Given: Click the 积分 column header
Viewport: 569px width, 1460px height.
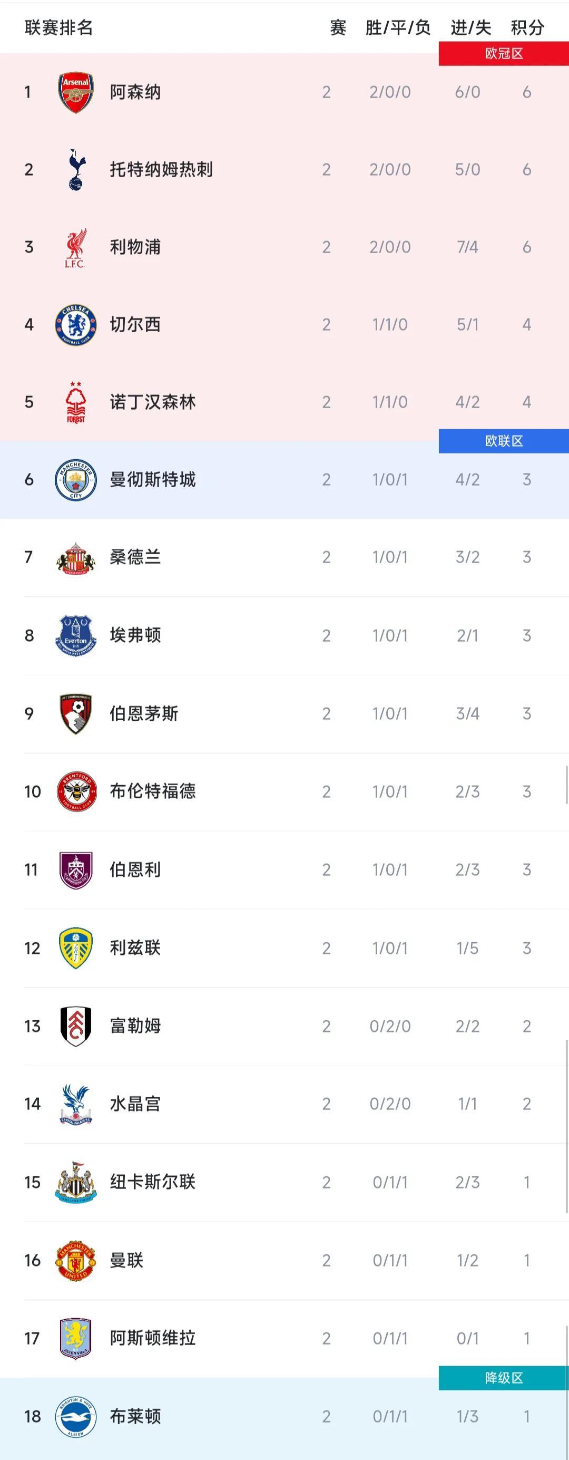Looking at the screenshot, I should (527, 28).
